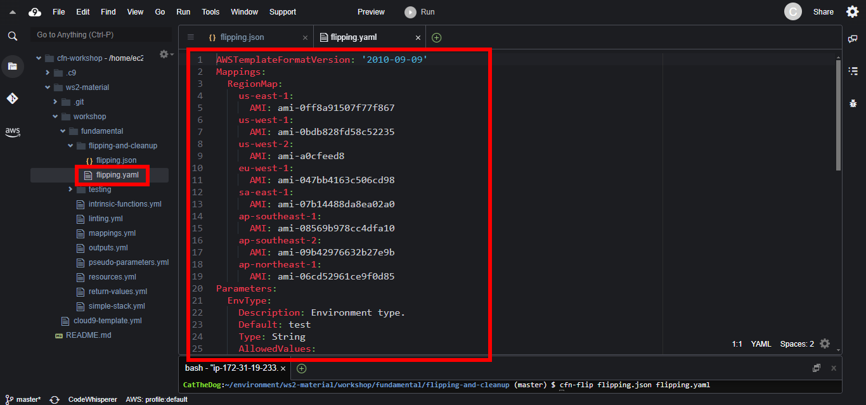The height and width of the screenshot is (405, 866).
Task: Add a new editor tab with plus icon
Action: (x=436, y=37)
